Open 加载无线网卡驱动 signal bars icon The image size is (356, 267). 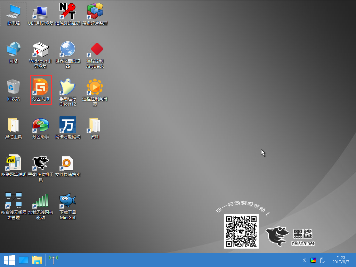pyautogui.click(x=41, y=201)
